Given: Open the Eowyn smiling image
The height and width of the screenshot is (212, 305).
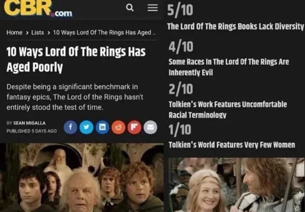Looking at the screenshot, I should point(237,185).
